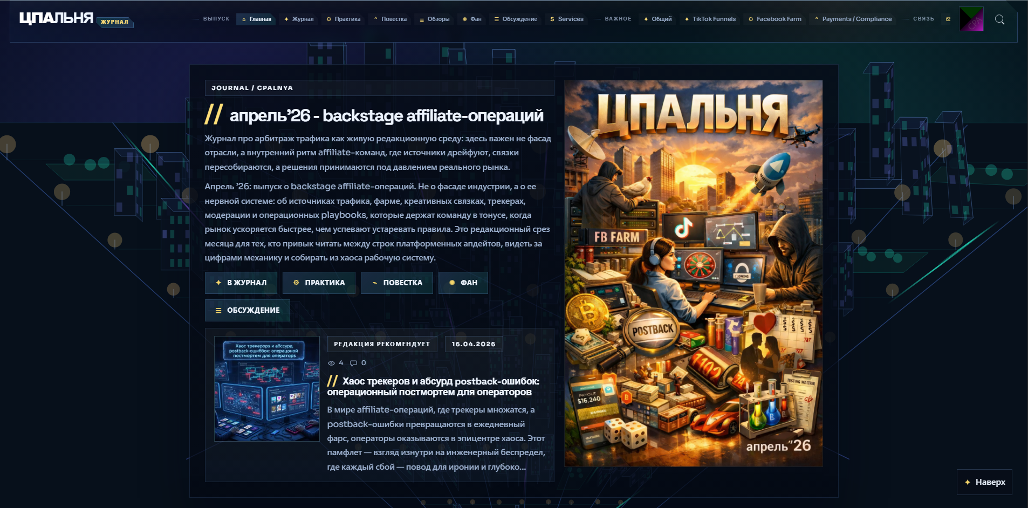
Task: Open the search magnifier icon
Action: tap(999, 19)
